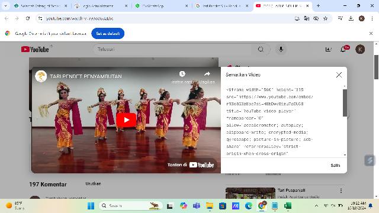The width and height of the screenshot is (379, 213).
Task: Click Set as default button
Action: [x=108, y=33]
